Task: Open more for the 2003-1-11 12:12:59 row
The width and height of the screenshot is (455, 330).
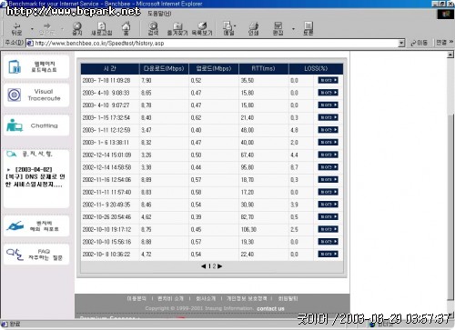Action: [328, 130]
